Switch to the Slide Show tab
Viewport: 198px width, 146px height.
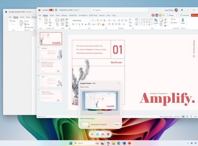click(x=94, y=15)
